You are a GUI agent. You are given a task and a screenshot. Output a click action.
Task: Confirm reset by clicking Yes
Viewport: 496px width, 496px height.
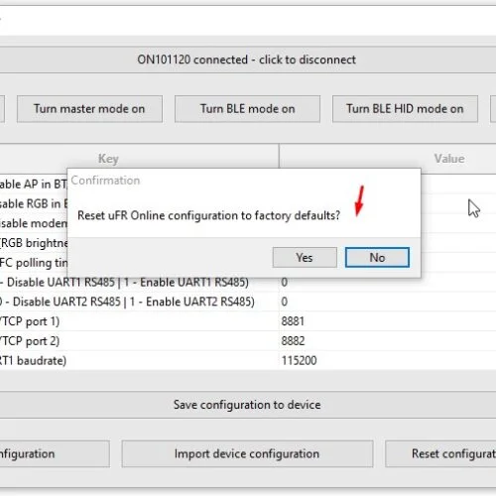[305, 257]
